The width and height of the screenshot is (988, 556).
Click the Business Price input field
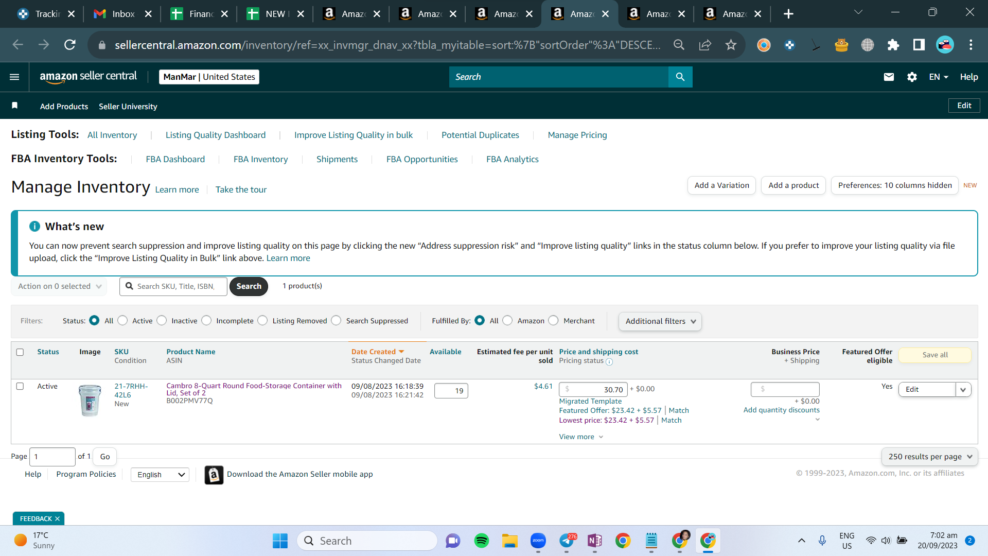pos(785,389)
